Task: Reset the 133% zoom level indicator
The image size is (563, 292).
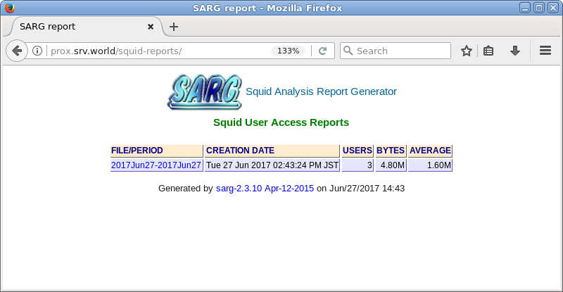Action: (289, 51)
